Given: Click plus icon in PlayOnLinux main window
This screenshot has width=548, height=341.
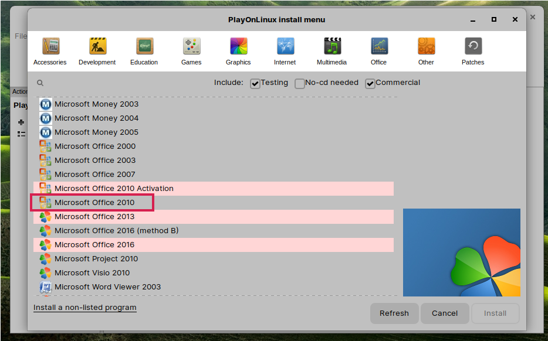Looking at the screenshot, I should click(21, 122).
